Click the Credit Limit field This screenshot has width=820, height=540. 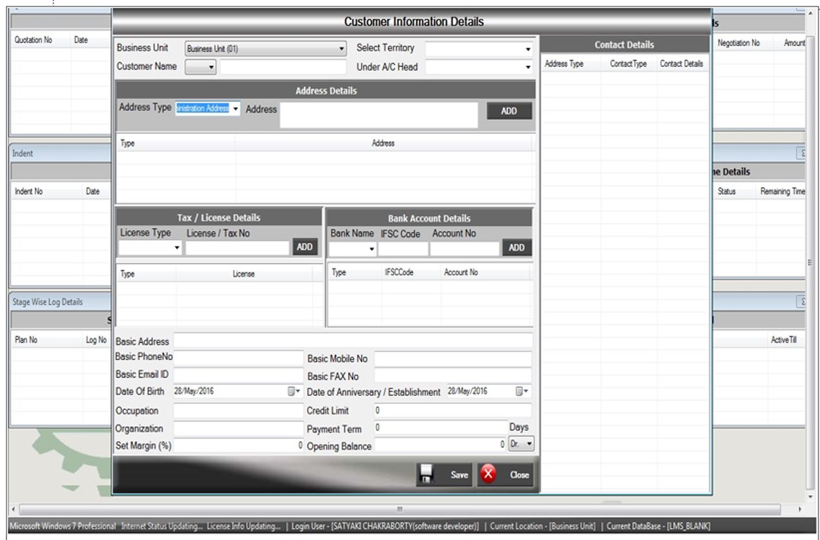click(x=453, y=410)
